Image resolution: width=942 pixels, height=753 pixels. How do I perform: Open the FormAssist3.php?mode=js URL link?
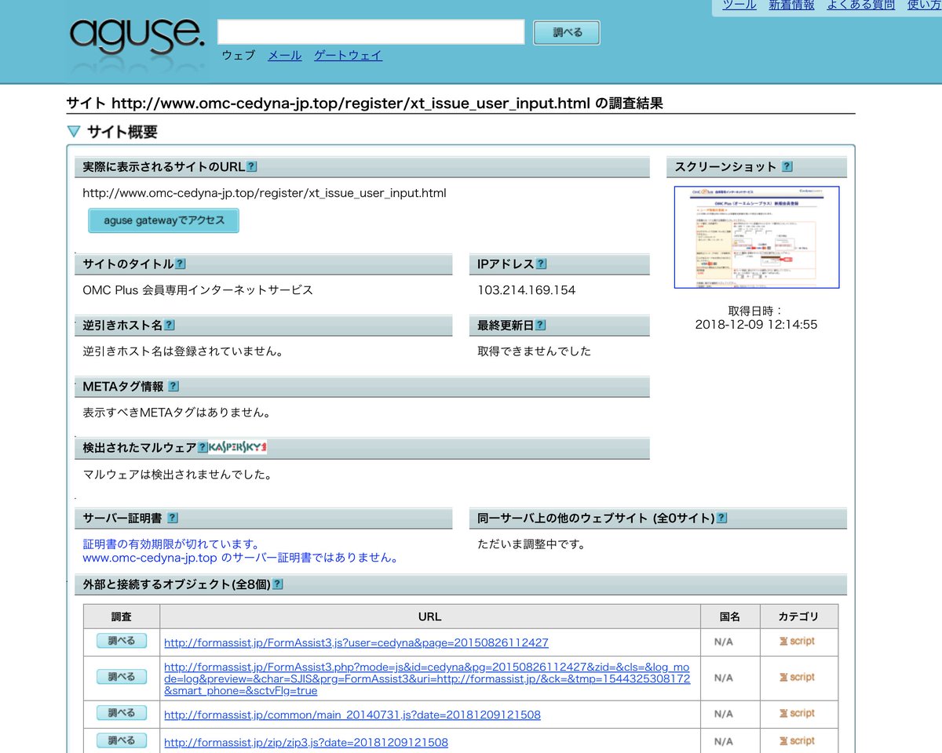(427, 678)
